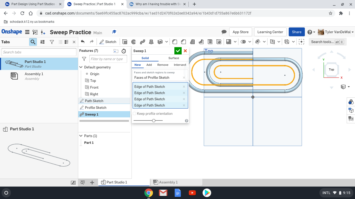
Task: Choose the Fillet tool
Action: [x=175, y=42]
